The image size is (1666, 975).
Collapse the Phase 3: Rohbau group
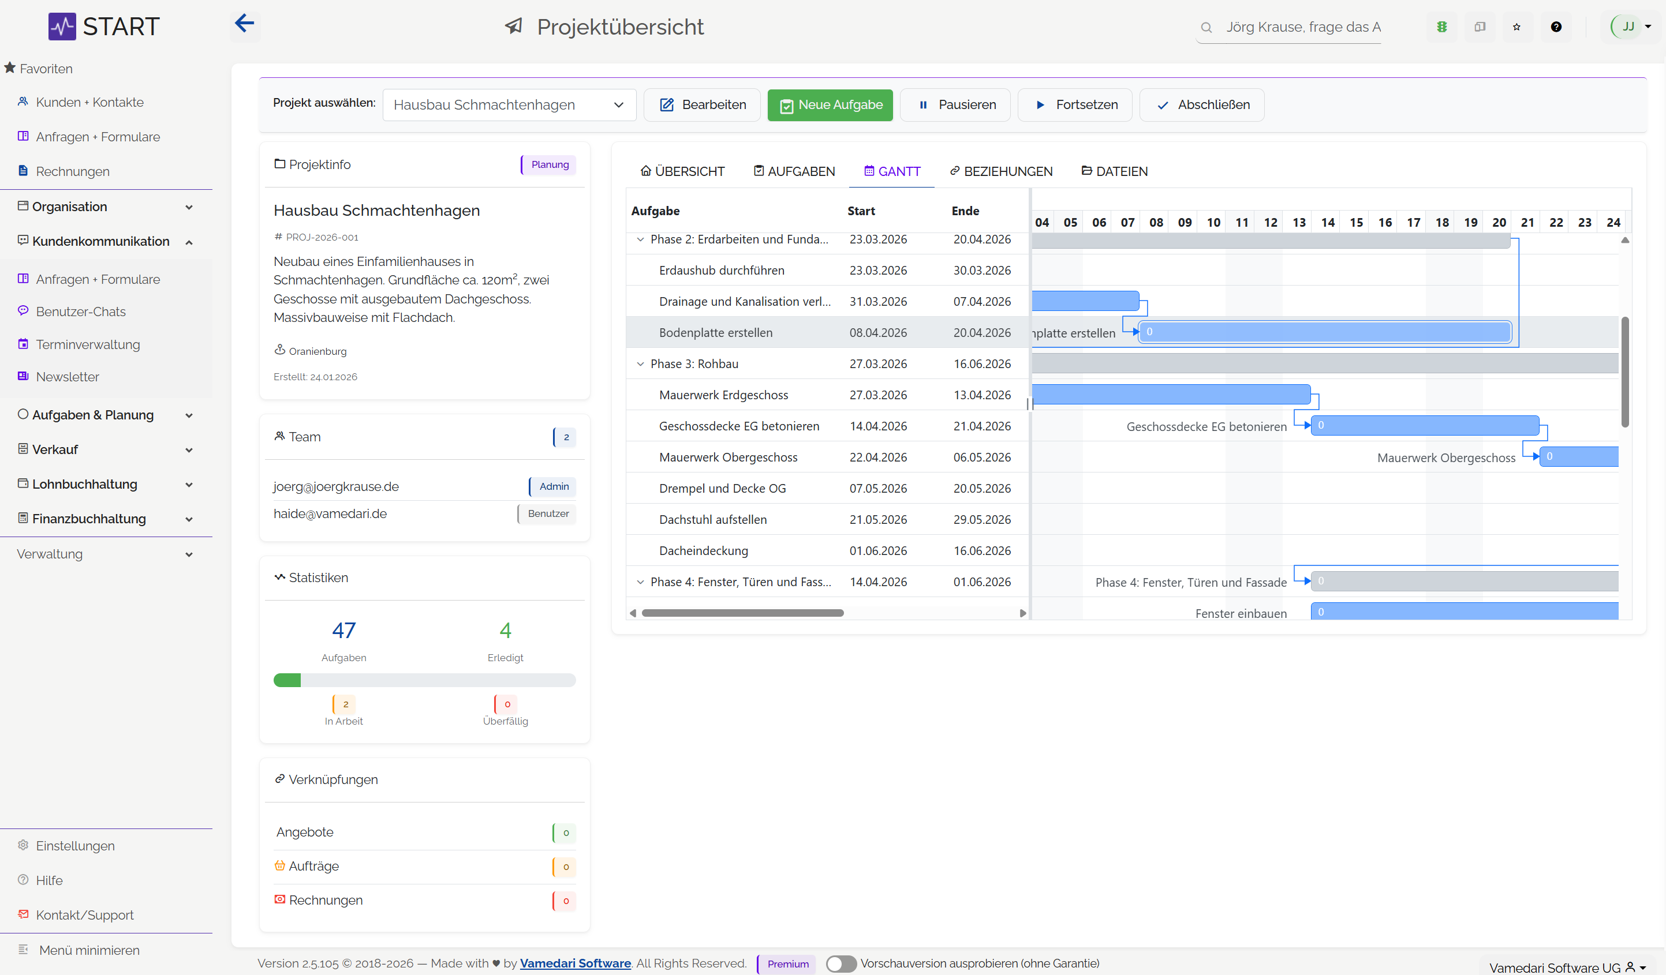[640, 363]
